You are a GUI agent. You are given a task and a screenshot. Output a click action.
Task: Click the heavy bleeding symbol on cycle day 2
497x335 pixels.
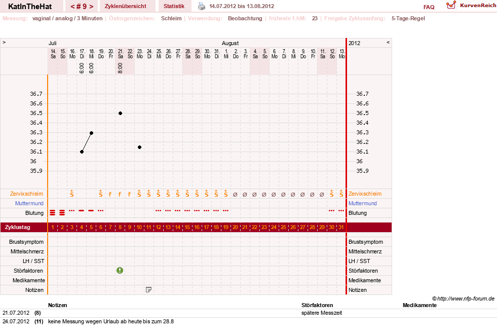point(62,212)
